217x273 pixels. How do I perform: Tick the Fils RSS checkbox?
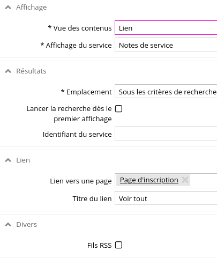118,245
